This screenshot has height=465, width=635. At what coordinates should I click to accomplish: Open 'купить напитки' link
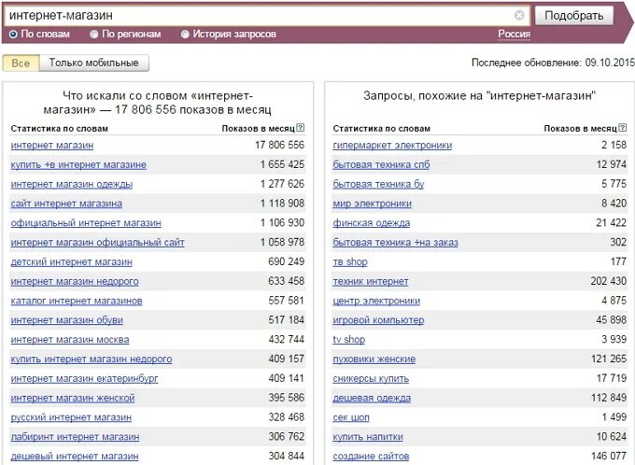click(x=368, y=437)
